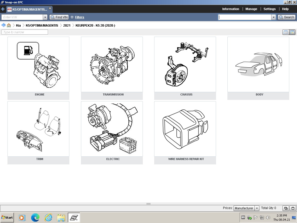Click the Type to narrow field
Viewport: 297px width, 223px height.
[25, 32]
